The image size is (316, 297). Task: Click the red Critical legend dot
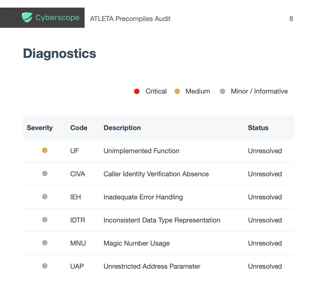pos(137,91)
